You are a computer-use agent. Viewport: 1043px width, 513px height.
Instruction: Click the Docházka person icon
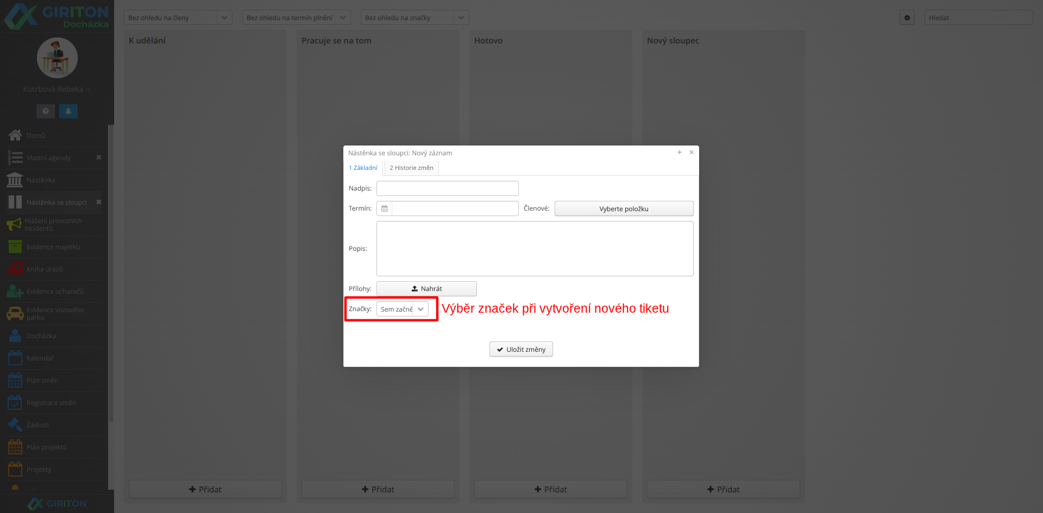(15, 335)
